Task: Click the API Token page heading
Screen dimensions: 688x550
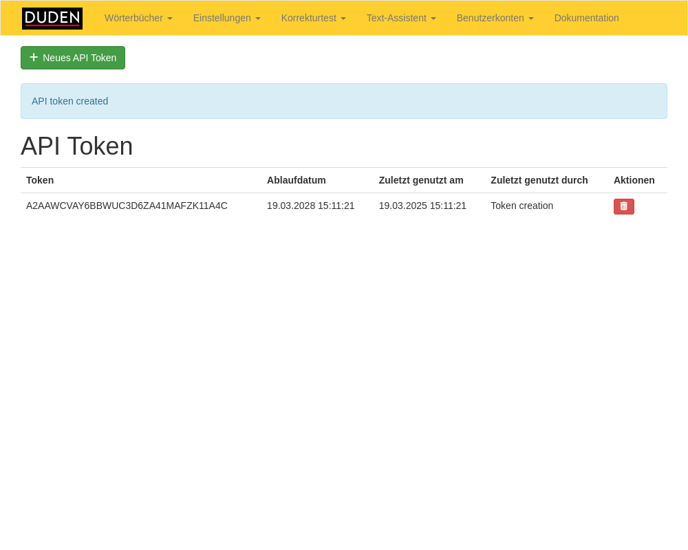Action: click(x=77, y=146)
